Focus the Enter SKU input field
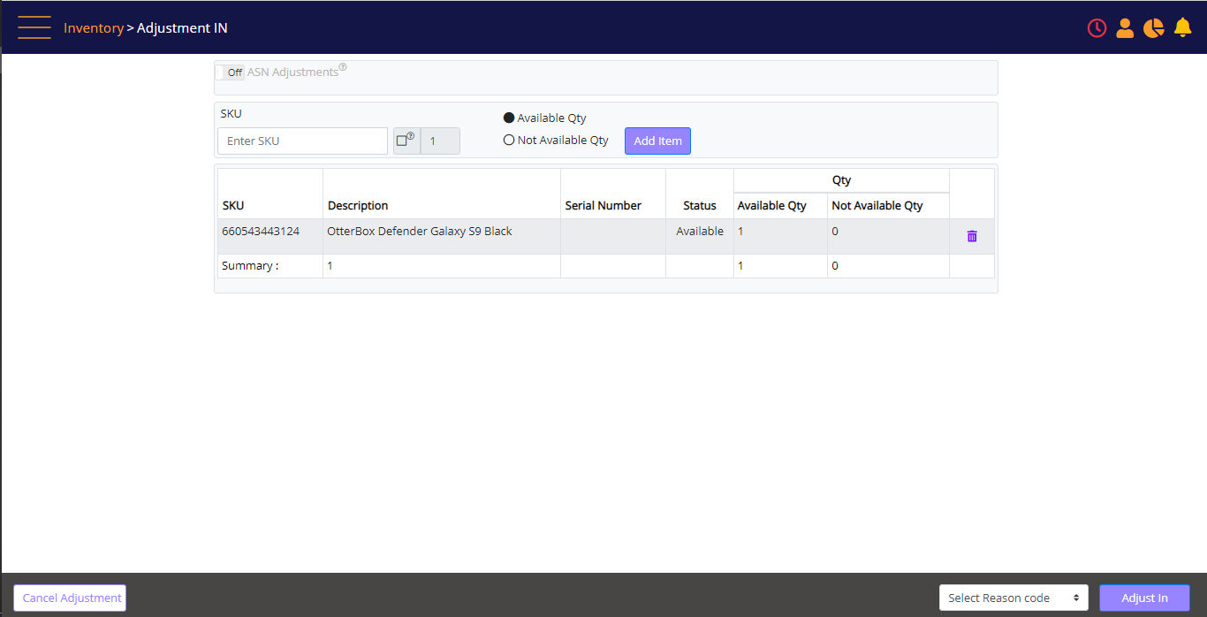 coord(302,141)
